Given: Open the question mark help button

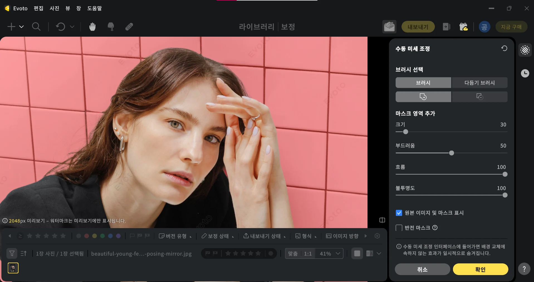Looking at the screenshot, I should click(x=524, y=269).
